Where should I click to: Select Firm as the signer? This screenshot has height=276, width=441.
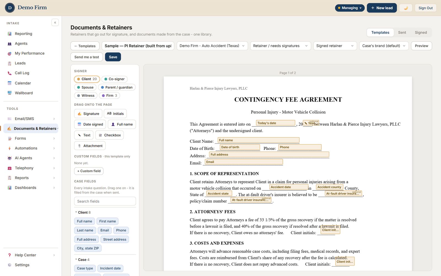pos(109,95)
